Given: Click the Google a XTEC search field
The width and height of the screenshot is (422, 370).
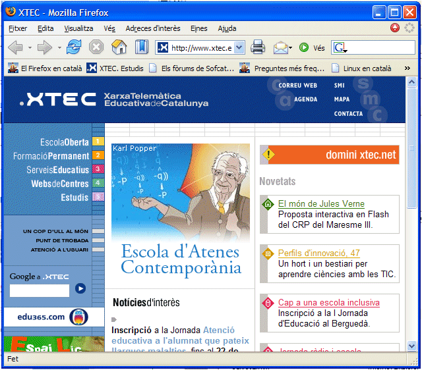Looking at the screenshot, I should coord(40,290).
